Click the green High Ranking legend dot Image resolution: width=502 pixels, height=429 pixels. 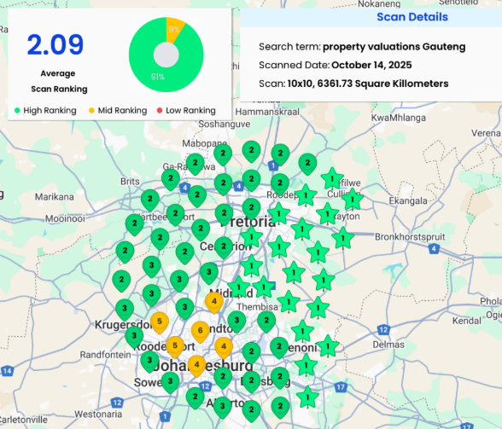click(x=17, y=111)
